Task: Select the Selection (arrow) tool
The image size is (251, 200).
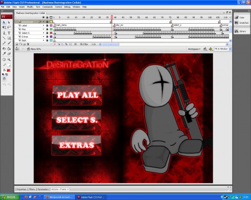Action: (4, 23)
